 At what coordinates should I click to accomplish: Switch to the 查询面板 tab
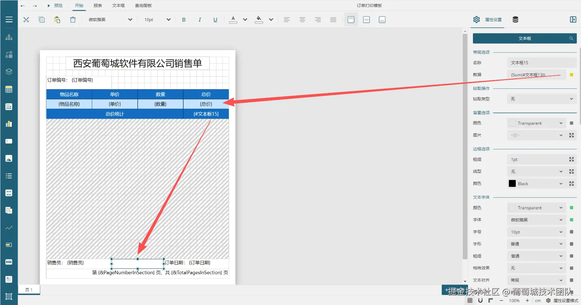click(143, 6)
